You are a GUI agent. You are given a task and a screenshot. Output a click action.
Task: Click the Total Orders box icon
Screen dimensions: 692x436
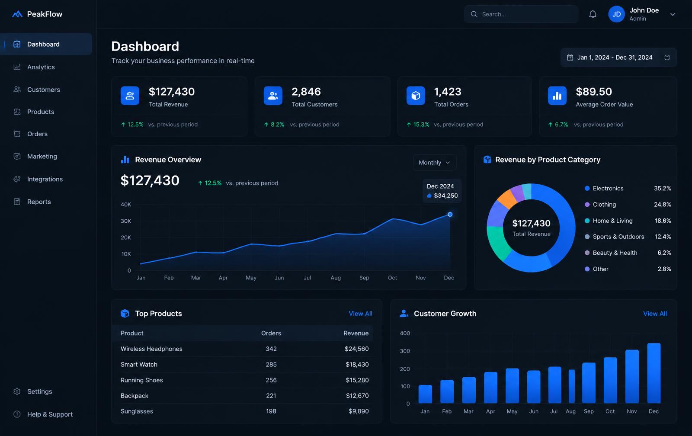(x=416, y=96)
